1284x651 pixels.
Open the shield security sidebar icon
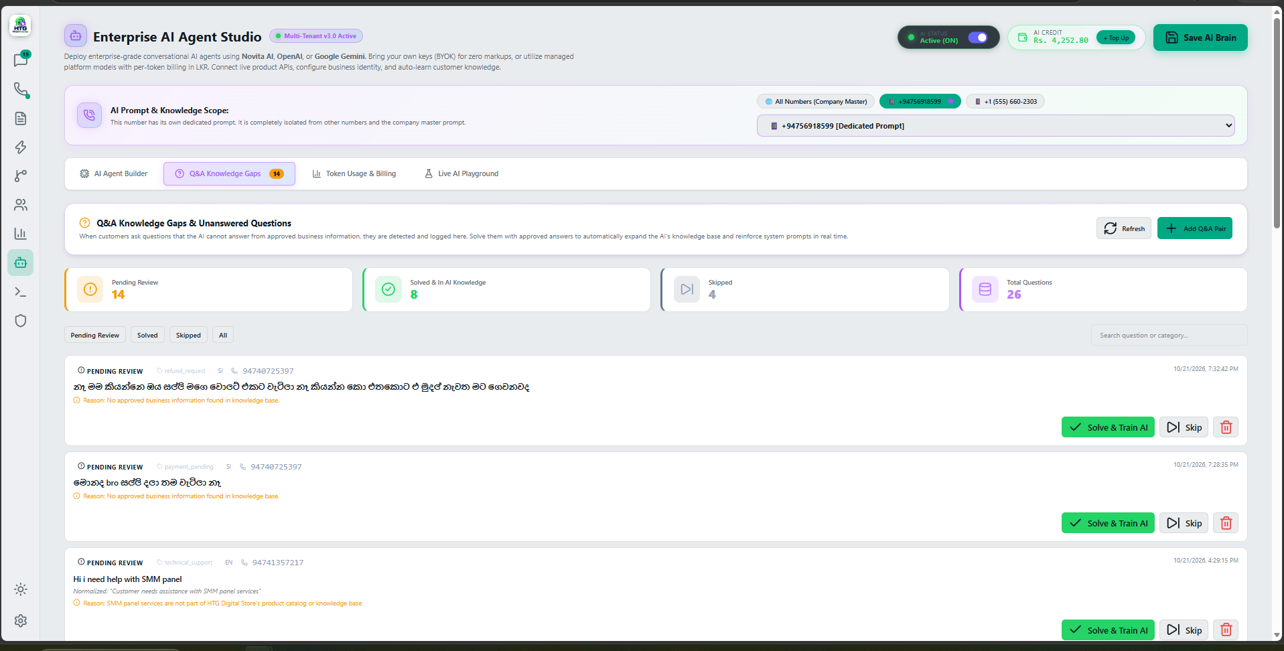click(x=21, y=321)
